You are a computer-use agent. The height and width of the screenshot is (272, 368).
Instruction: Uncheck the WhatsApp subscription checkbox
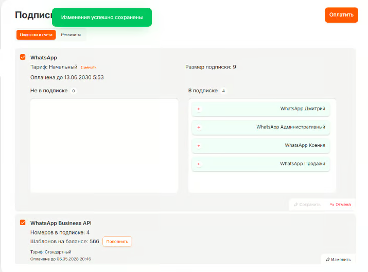click(x=23, y=57)
